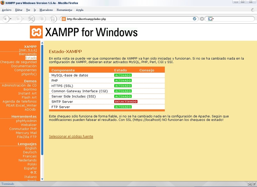Switch language to English in sidebar
The image size is (257, 187).
click(x=31, y=148)
